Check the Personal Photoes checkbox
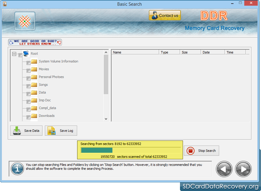Screen dimensions: 261x191 pos(28,78)
